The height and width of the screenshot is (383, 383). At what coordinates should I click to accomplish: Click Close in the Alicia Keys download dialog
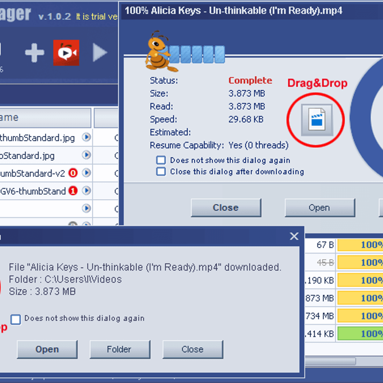coord(226,208)
